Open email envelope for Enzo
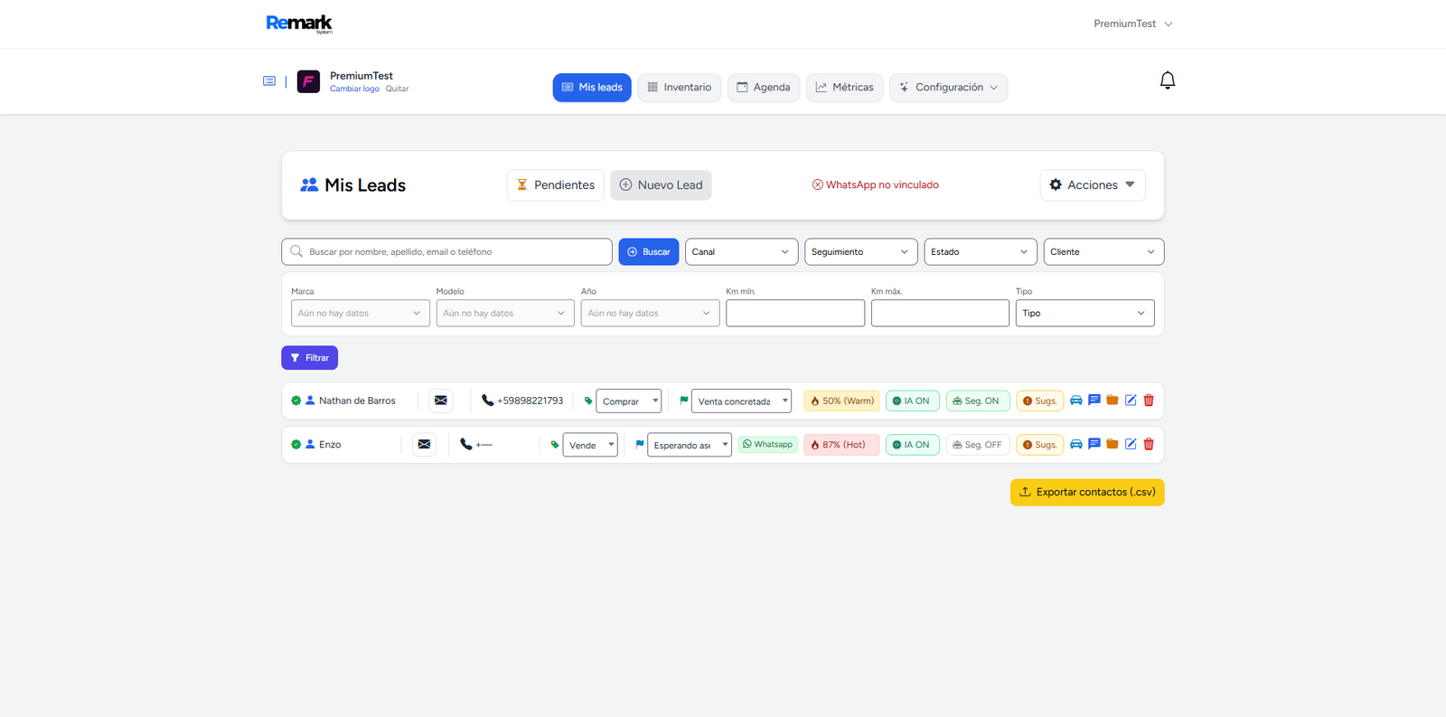The width and height of the screenshot is (1446, 717). pyautogui.click(x=424, y=445)
